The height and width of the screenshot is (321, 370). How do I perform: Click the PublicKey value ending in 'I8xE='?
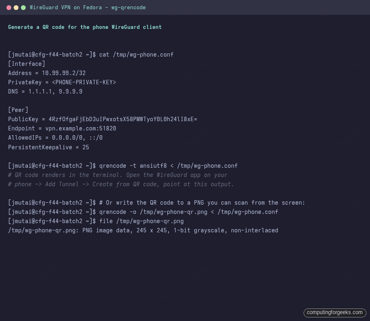tap(123, 119)
